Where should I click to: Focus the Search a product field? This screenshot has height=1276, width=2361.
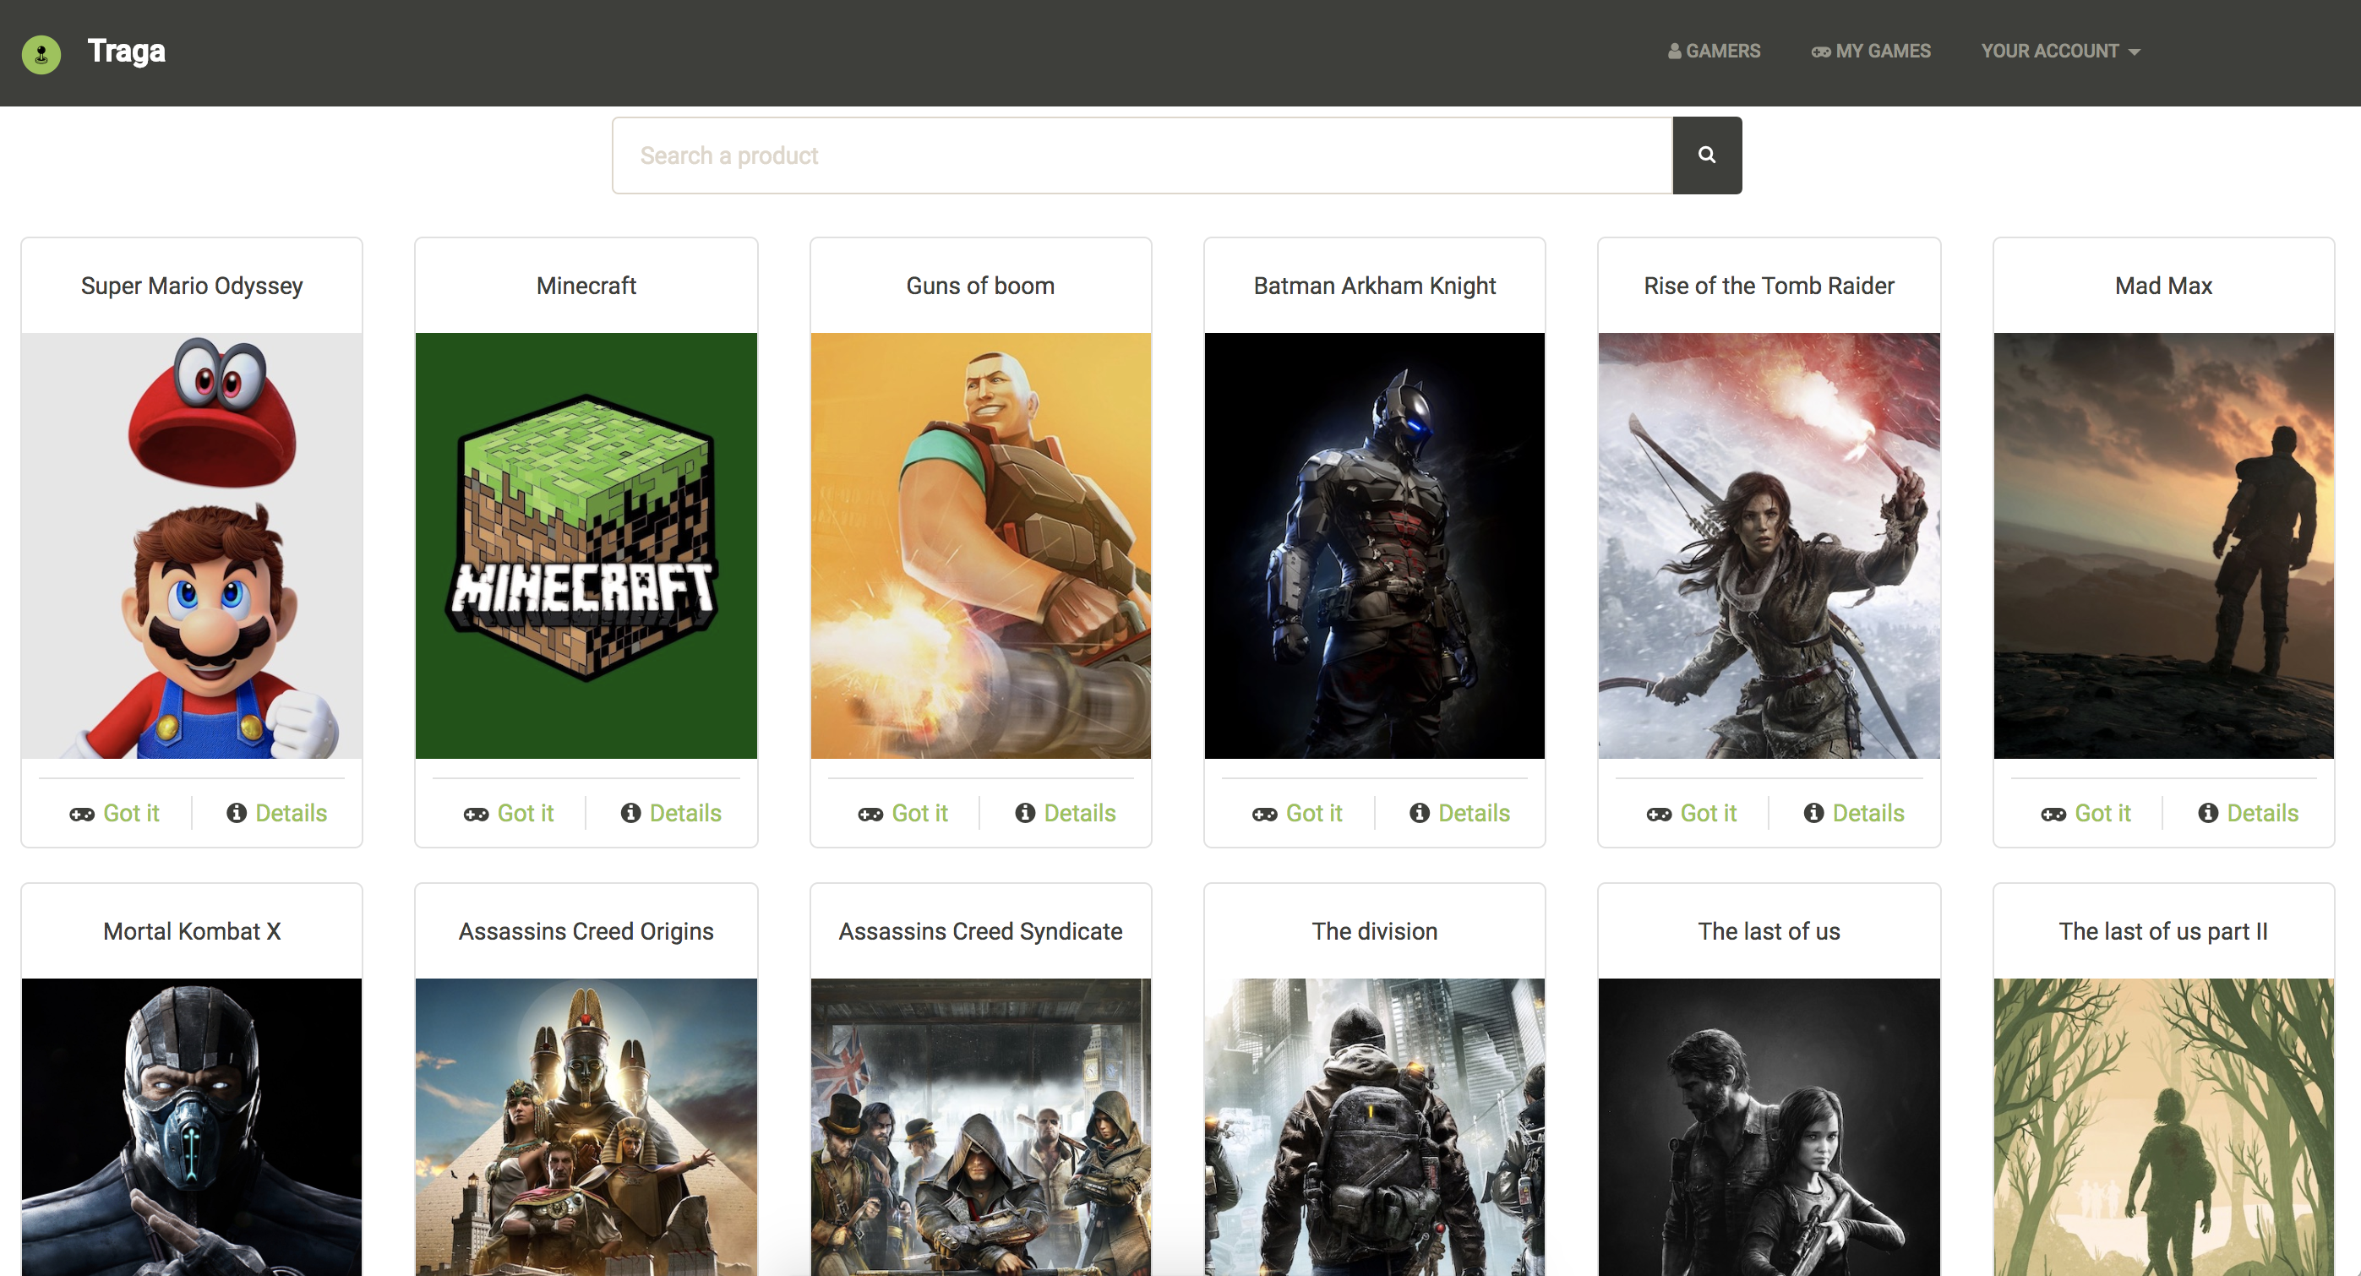pyautogui.click(x=1141, y=155)
